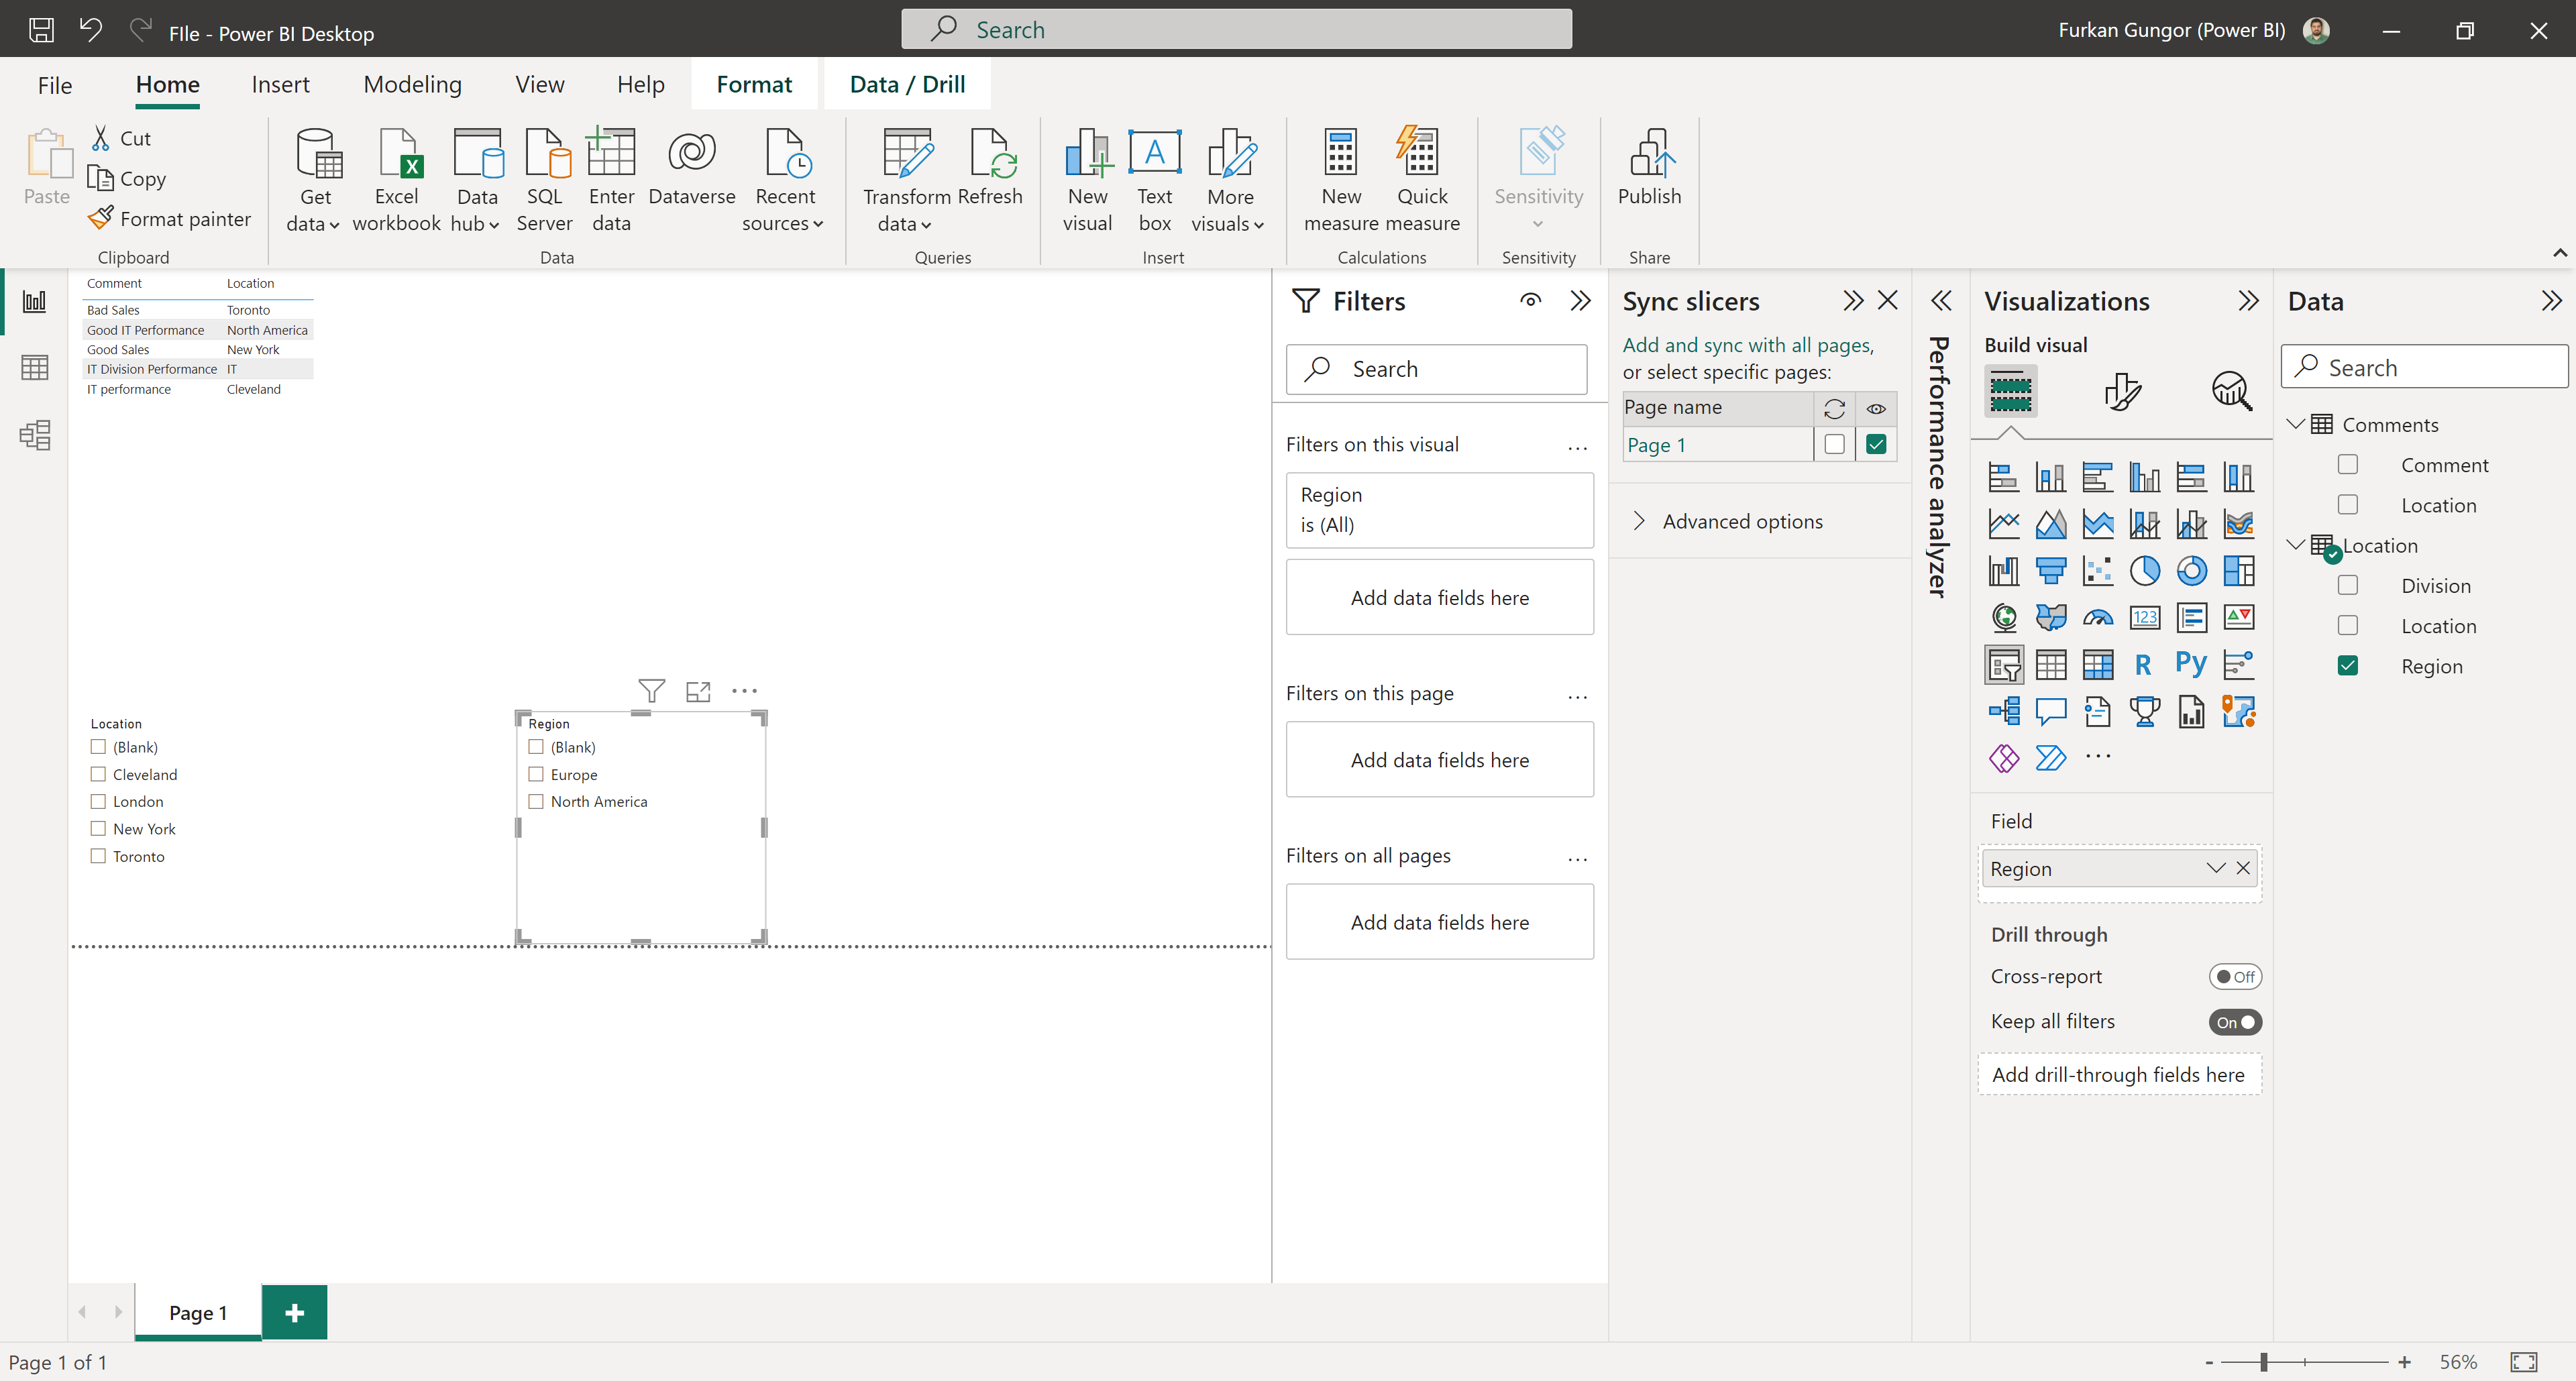Viewport: 2576px width, 1381px height.
Task: Check the Division field in Data pane
Action: (x=2347, y=585)
